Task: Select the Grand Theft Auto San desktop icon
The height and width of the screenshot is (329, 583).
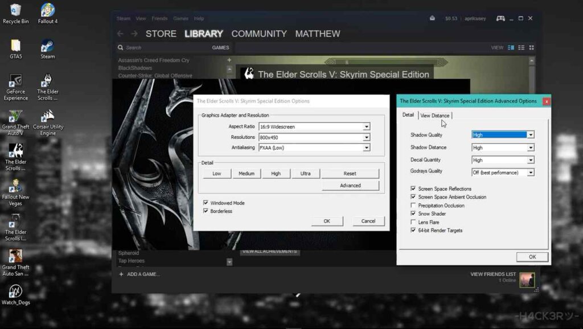Action: point(15,263)
